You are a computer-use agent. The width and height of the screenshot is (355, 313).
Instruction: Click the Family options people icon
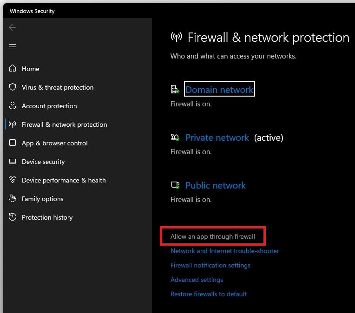[13, 199]
